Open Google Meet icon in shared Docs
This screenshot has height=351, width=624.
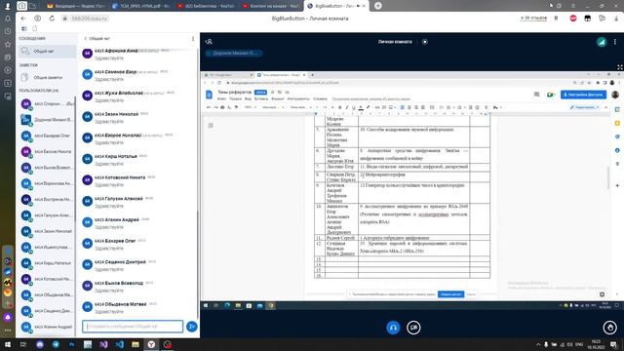pos(551,95)
